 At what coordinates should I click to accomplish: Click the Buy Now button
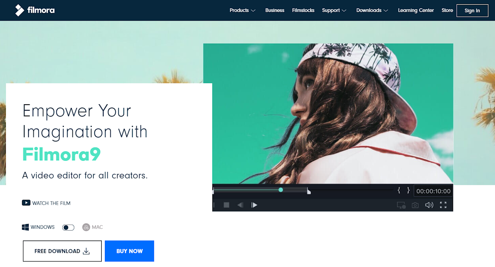click(129, 251)
